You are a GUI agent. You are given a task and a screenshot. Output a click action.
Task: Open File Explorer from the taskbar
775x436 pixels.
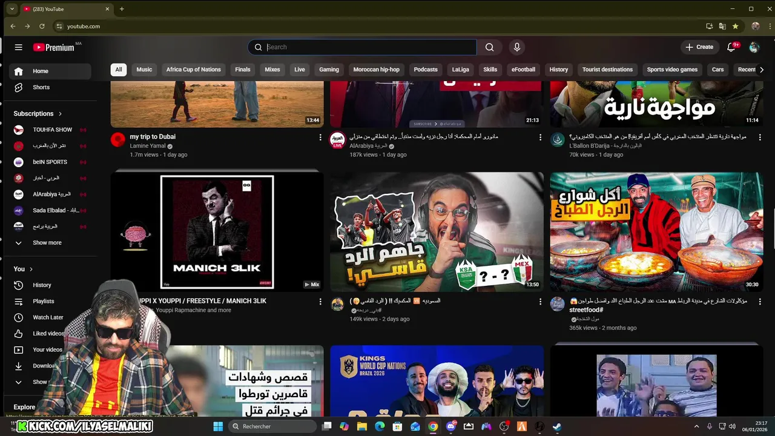click(x=362, y=426)
